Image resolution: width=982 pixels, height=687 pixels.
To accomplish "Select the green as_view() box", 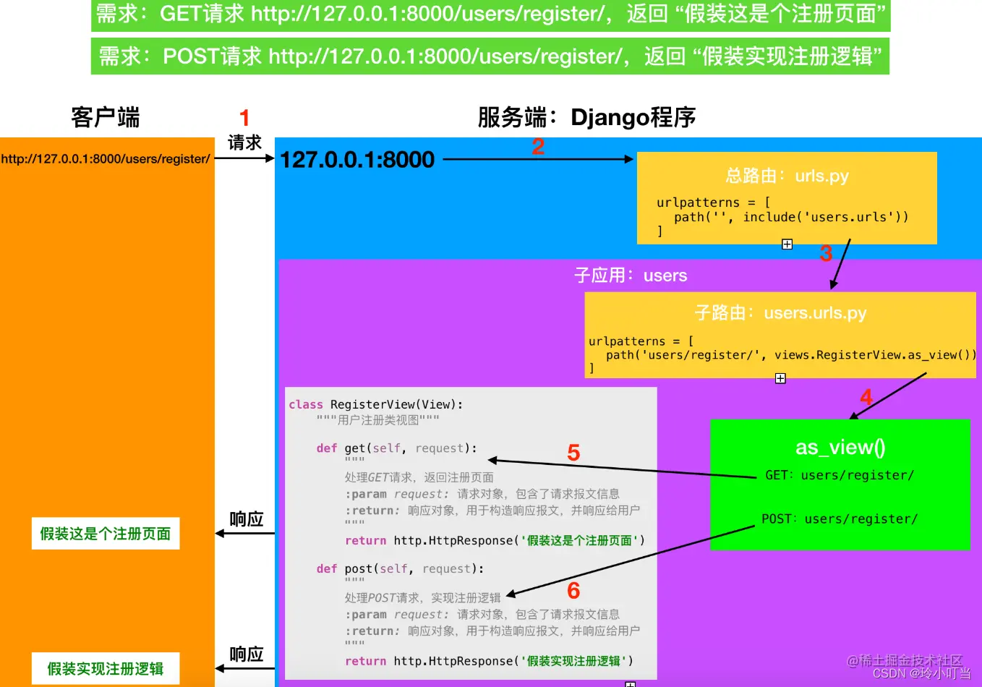I will (x=841, y=485).
